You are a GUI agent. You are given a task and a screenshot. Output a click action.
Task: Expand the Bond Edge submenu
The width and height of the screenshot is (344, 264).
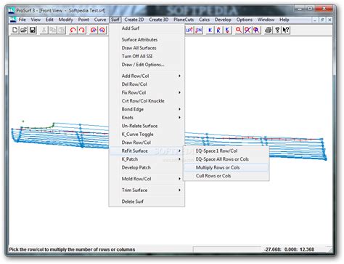(x=147, y=109)
